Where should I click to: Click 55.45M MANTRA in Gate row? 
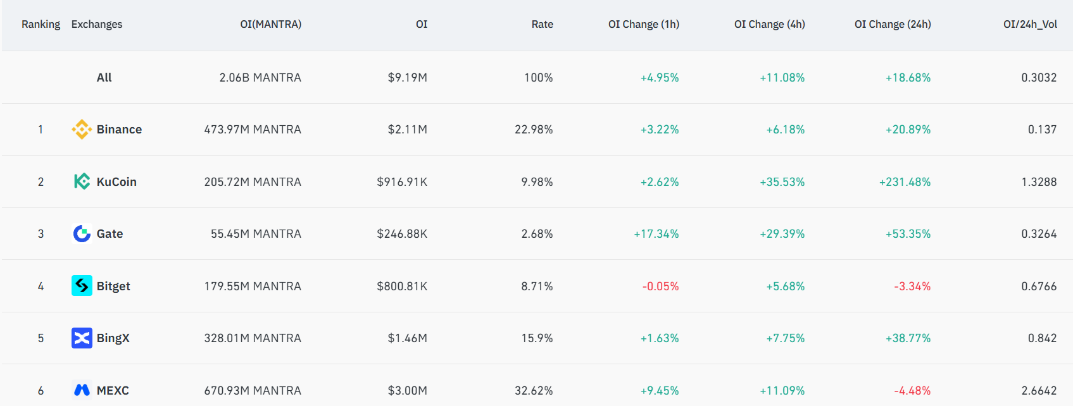click(256, 234)
